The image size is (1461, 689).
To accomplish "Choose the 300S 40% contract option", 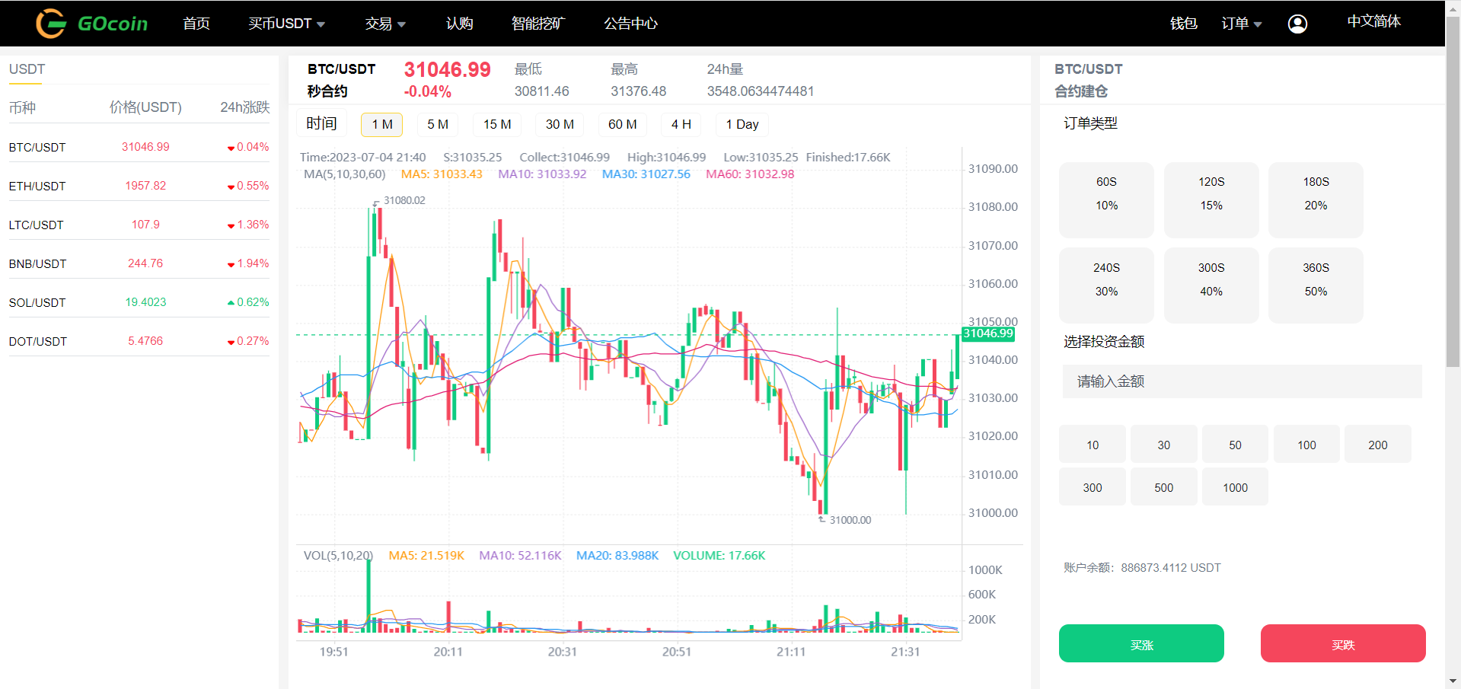I will (x=1211, y=285).
